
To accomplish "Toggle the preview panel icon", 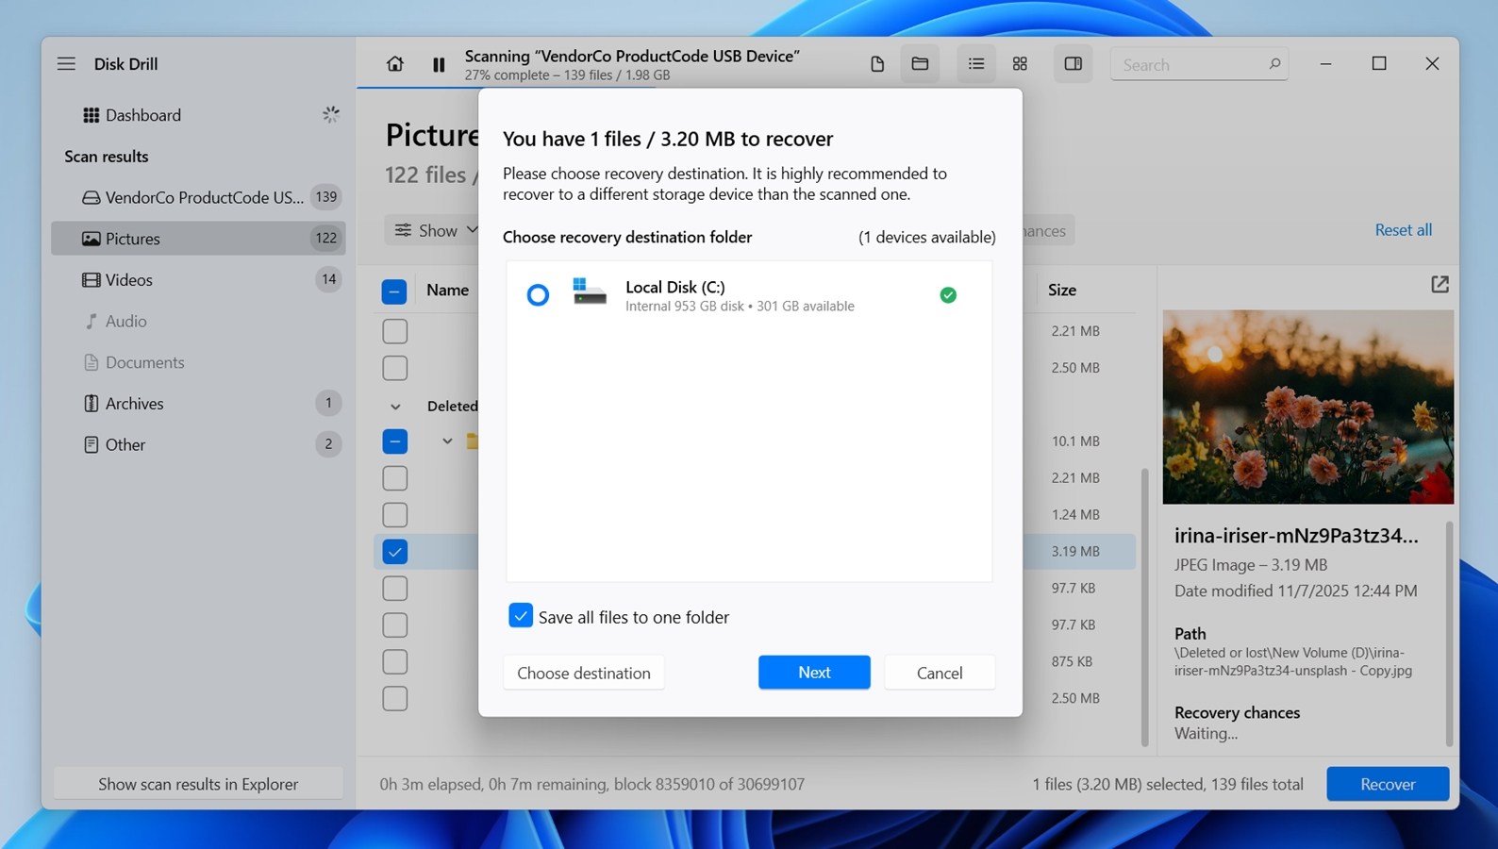I will [x=1073, y=64].
